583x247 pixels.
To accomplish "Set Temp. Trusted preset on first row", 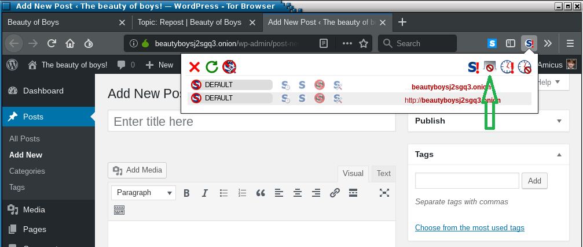I will coord(285,85).
